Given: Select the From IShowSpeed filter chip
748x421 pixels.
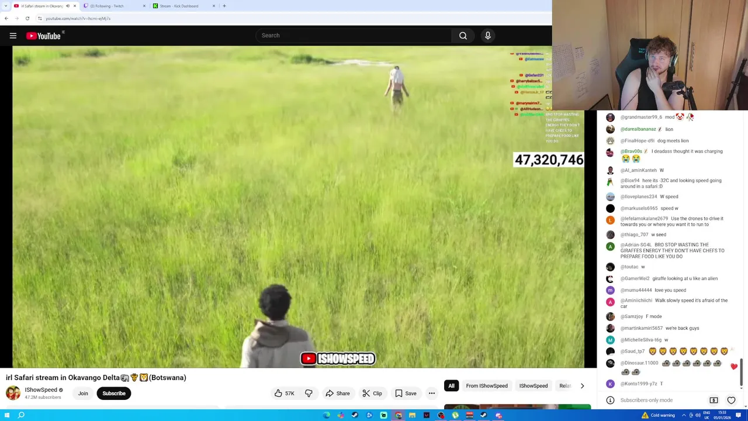Looking at the screenshot, I should click(487, 386).
